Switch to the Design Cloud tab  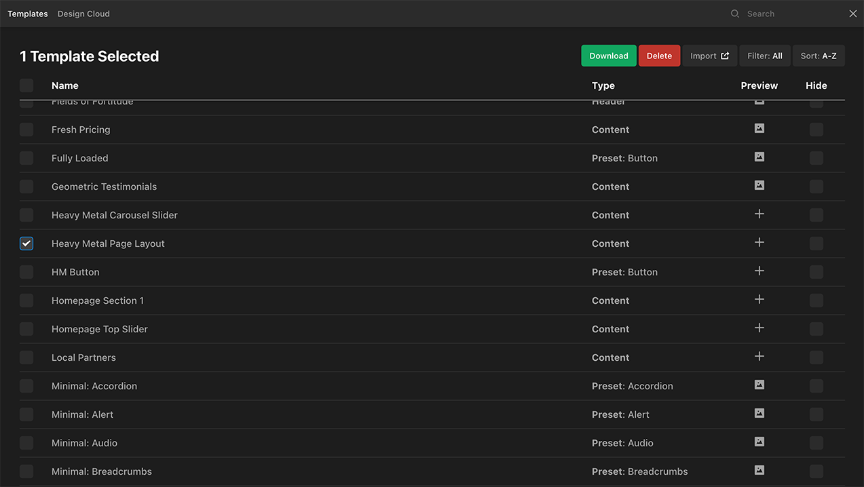[x=83, y=14]
